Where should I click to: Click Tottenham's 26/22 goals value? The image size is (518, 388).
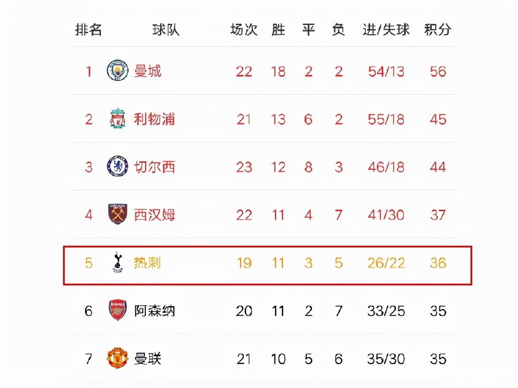click(x=386, y=263)
